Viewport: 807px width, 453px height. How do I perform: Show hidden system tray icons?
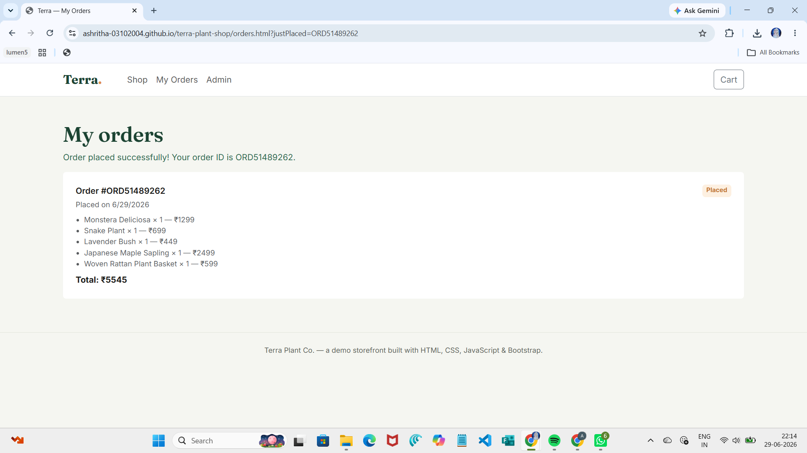650,440
